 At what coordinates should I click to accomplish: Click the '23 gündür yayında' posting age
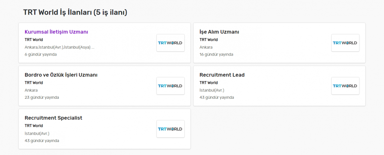click(x=42, y=97)
